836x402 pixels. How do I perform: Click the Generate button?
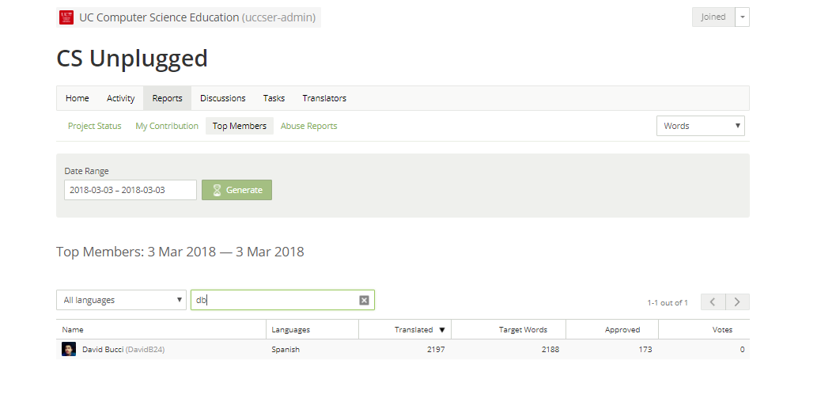point(236,190)
